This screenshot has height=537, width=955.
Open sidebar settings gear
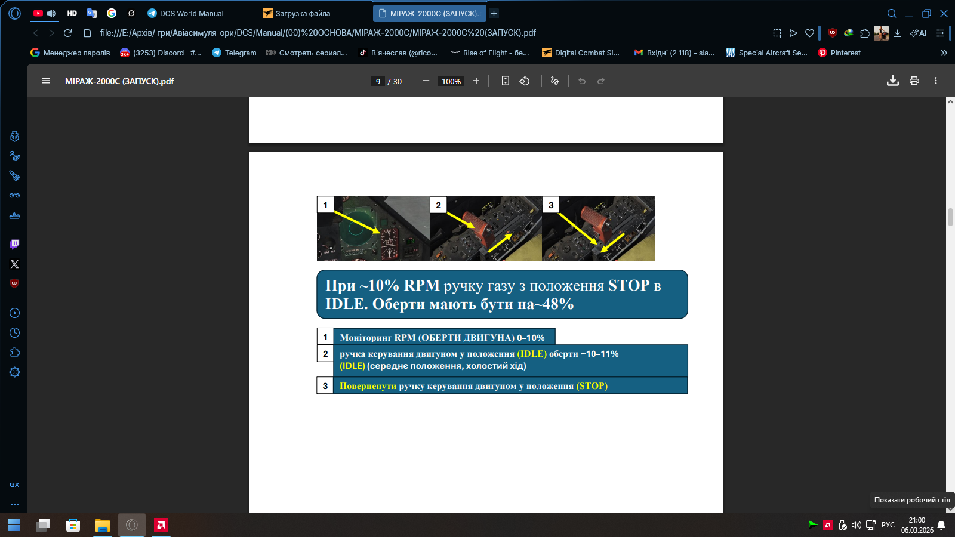click(15, 372)
